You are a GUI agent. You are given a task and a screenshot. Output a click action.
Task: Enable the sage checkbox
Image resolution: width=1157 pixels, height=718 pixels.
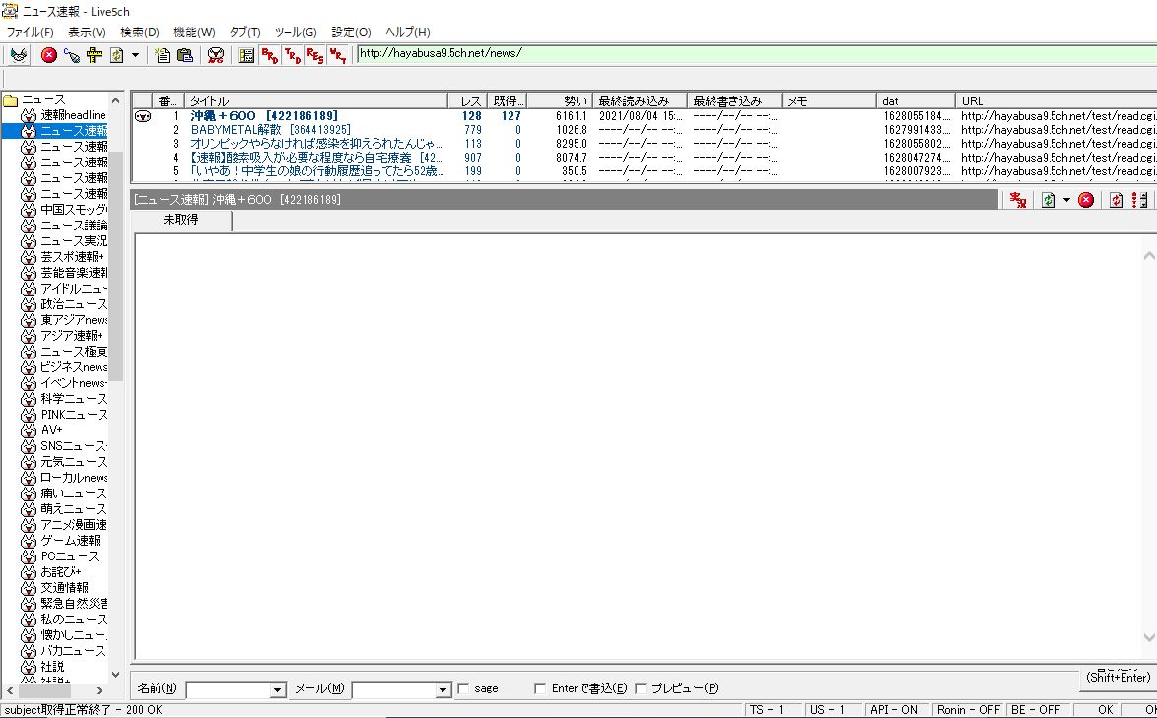point(463,688)
